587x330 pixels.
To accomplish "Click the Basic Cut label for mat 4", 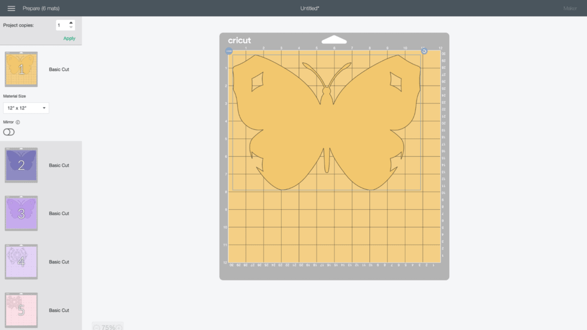I will coord(59,262).
